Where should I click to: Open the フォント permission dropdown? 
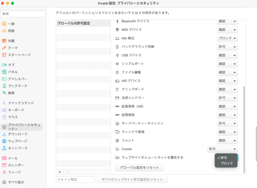pos(227,140)
